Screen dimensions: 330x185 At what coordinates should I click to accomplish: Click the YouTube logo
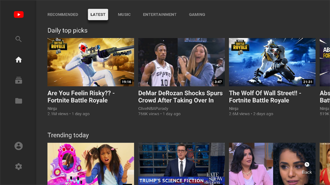point(19,14)
